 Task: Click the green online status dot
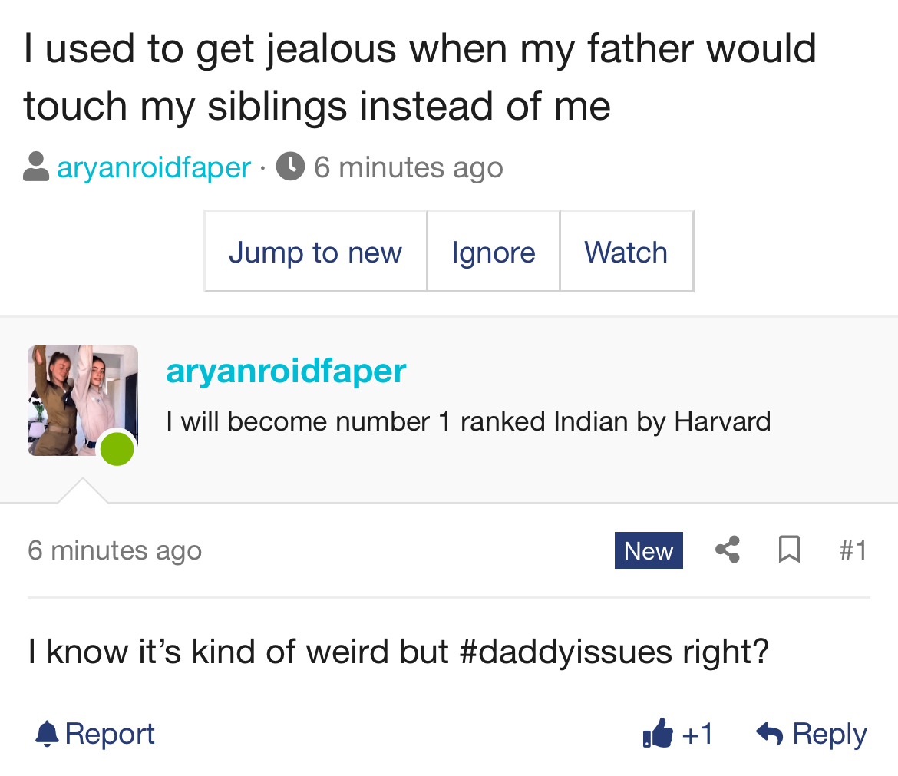(x=117, y=449)
